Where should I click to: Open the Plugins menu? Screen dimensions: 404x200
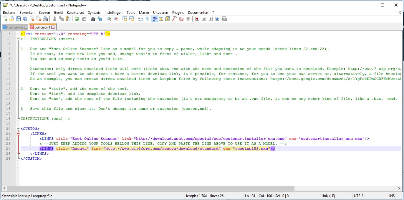178,13
